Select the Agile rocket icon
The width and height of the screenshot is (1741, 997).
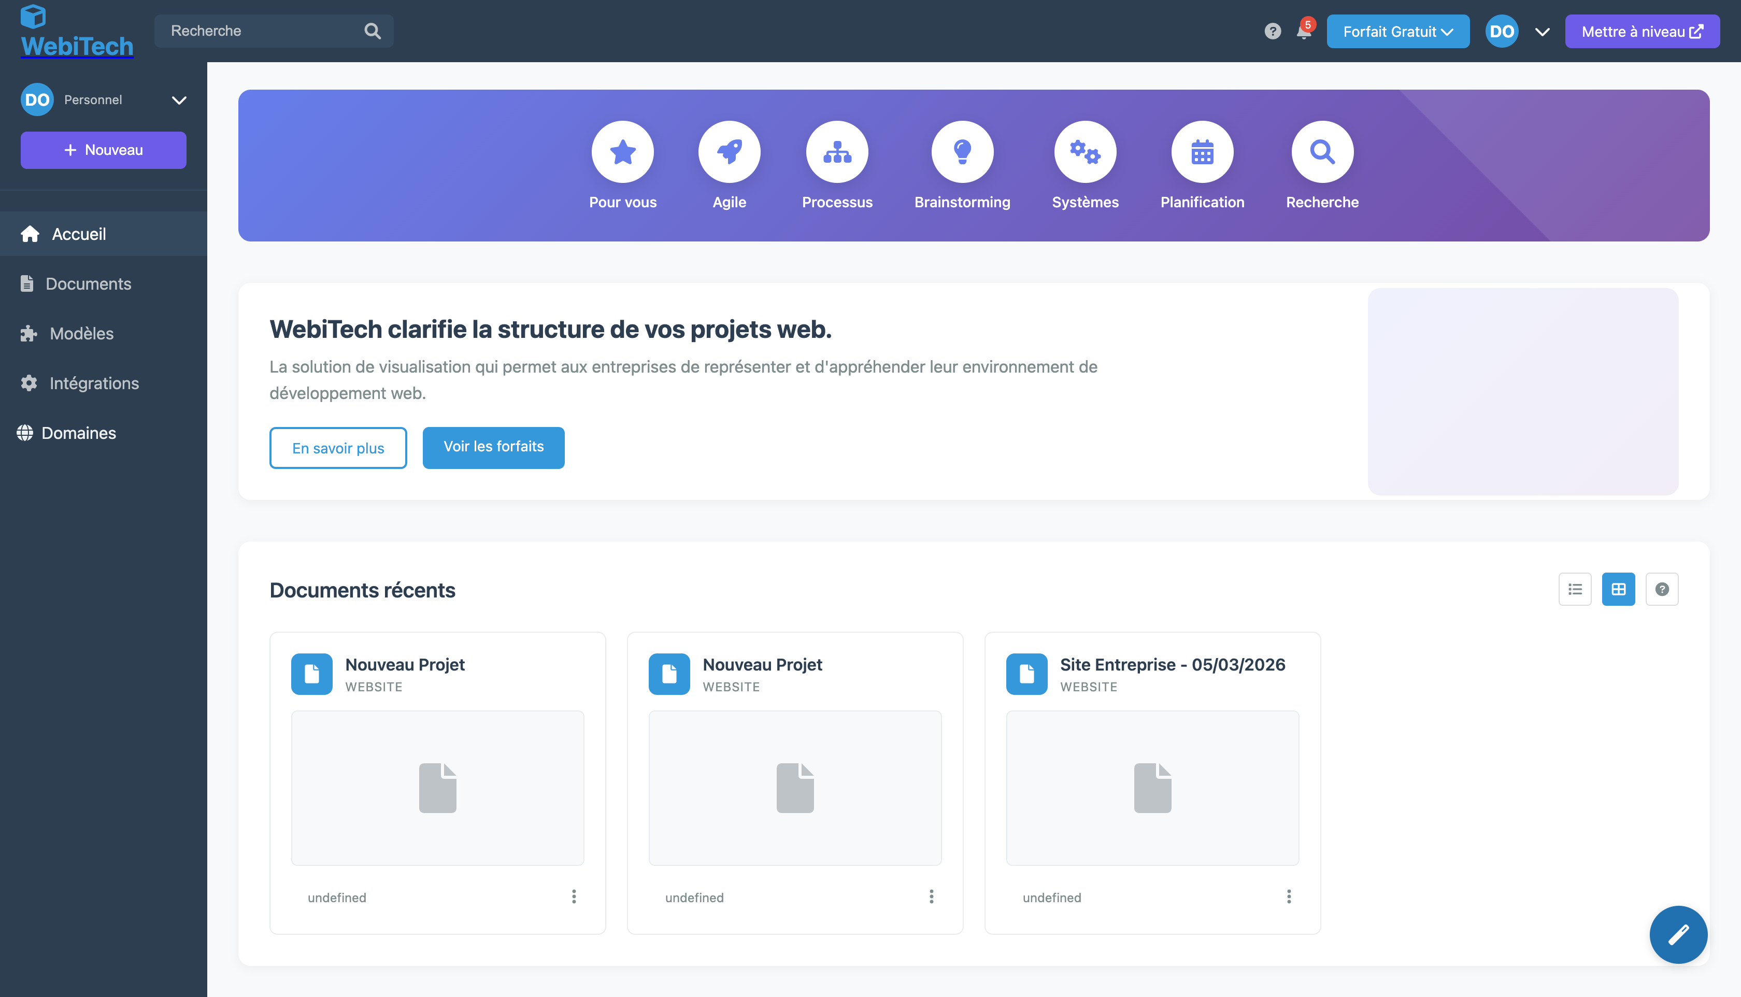click(x=729, y=152)
